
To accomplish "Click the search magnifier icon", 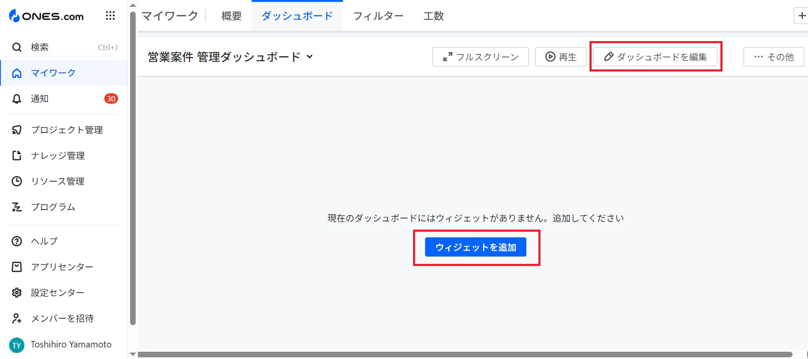I will tap(17, 47).
